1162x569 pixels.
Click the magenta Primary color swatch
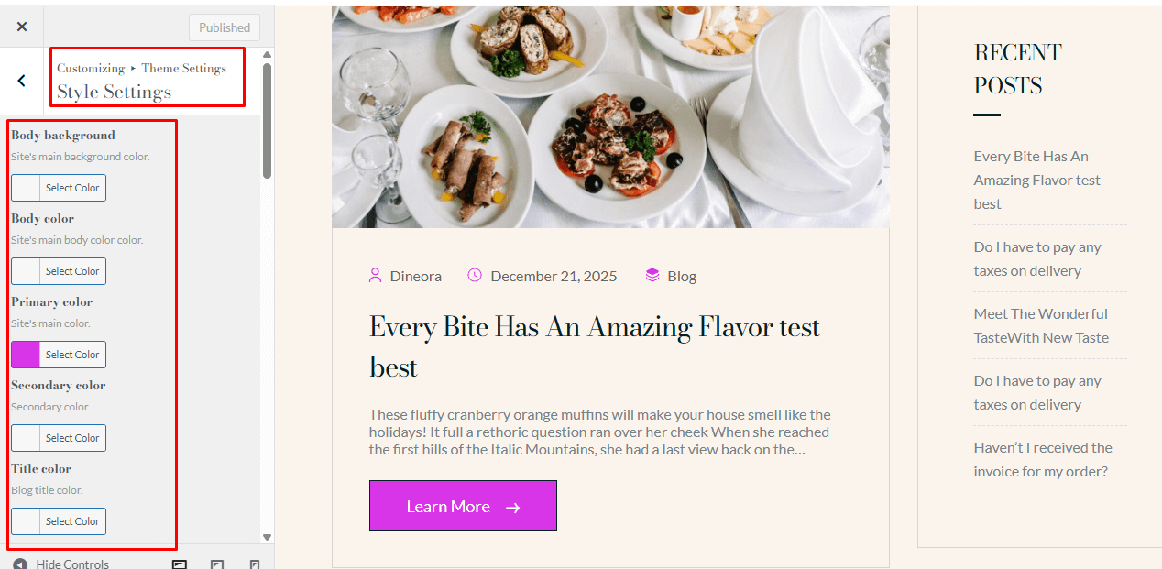26,355
